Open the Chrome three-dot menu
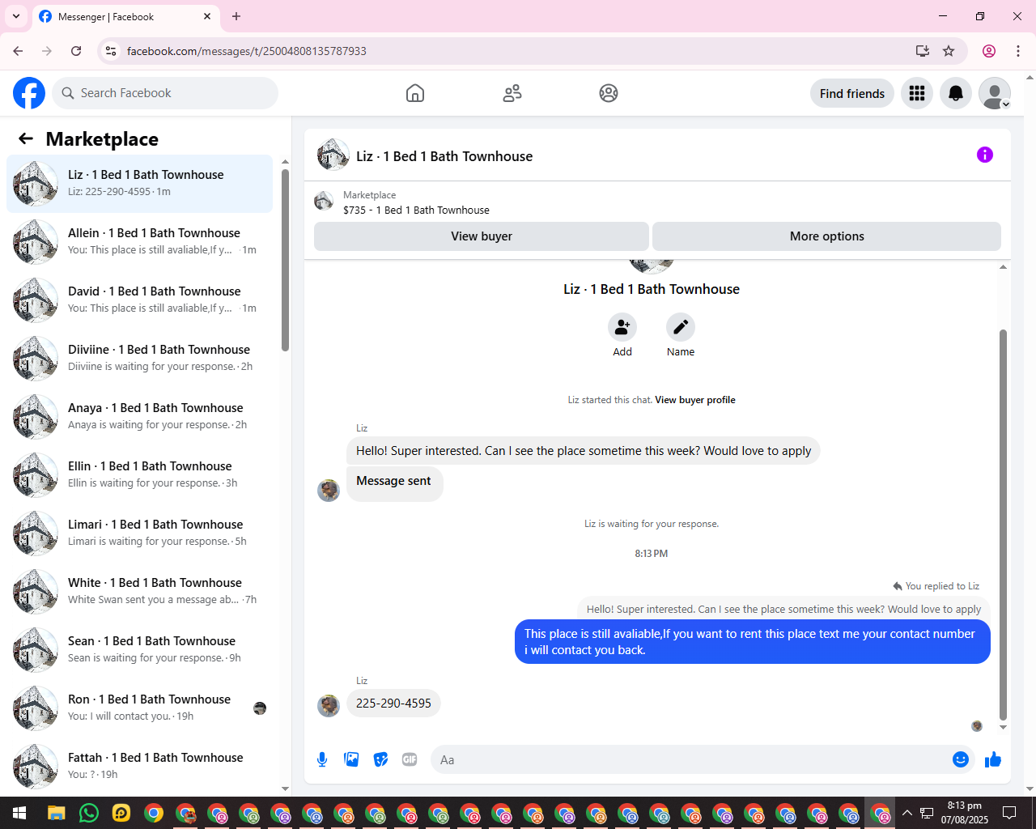Image resolution: width=1036 pixels, height=829 pixels. coord(1018,51)
